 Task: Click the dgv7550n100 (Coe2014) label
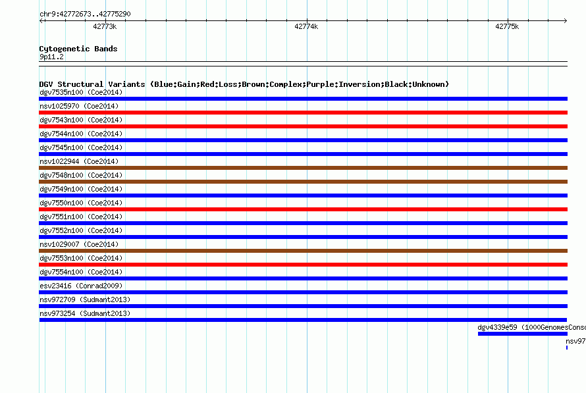tap(81, 203)
